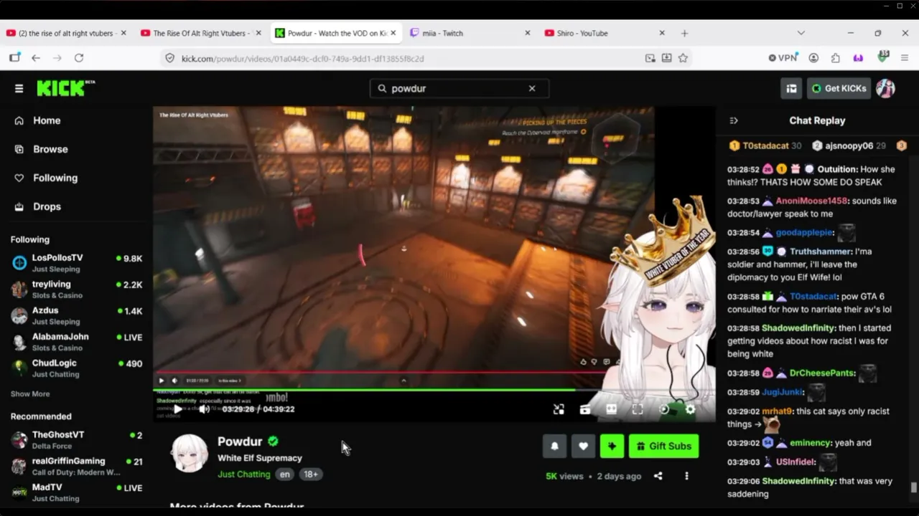
Task: Play the Kick VOD video
Action: [x=177, y=409]
